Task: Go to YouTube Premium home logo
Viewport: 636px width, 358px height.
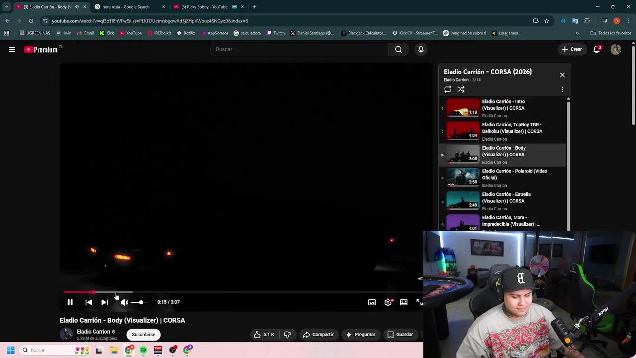Action: (41, 49)
